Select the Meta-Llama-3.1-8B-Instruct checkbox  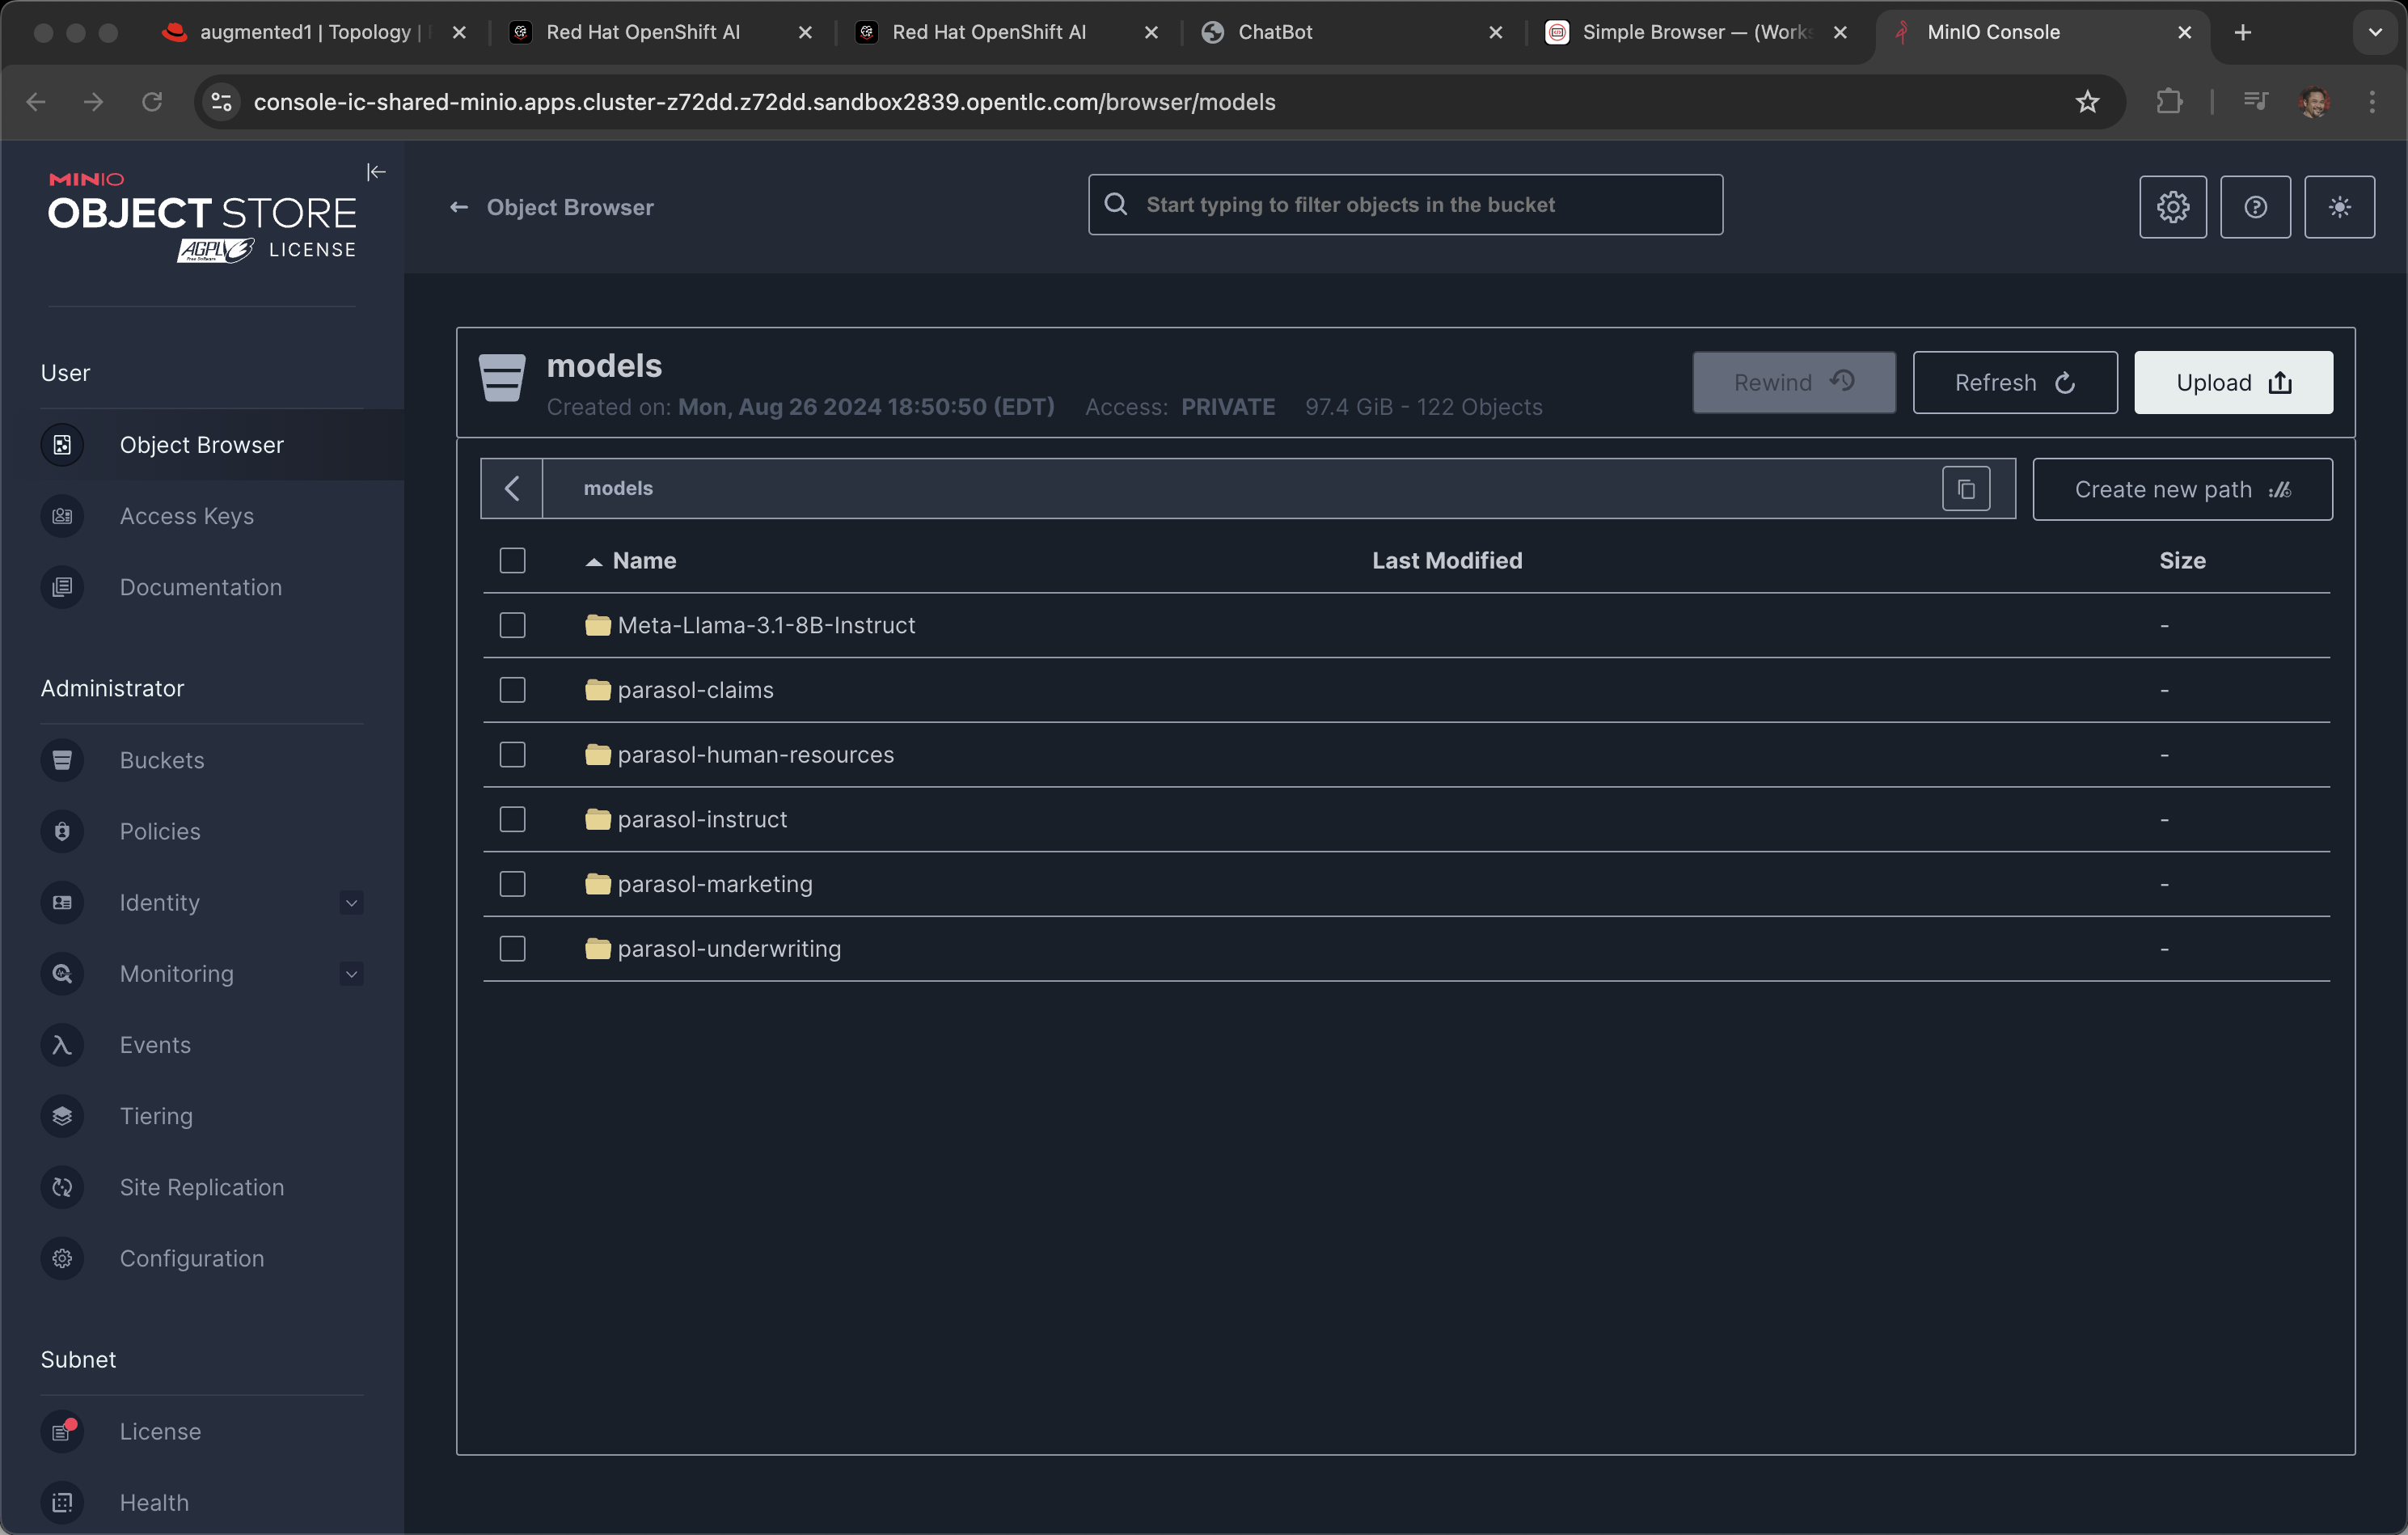(x=512, y=625)
